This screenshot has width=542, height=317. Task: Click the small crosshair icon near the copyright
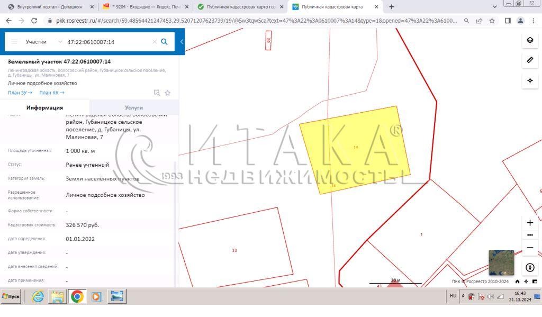[526, 282]
